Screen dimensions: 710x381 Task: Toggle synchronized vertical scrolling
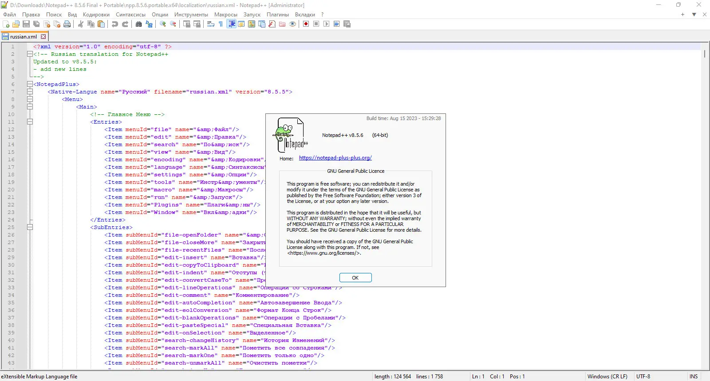pyautogui.click(x=187, y=24)
